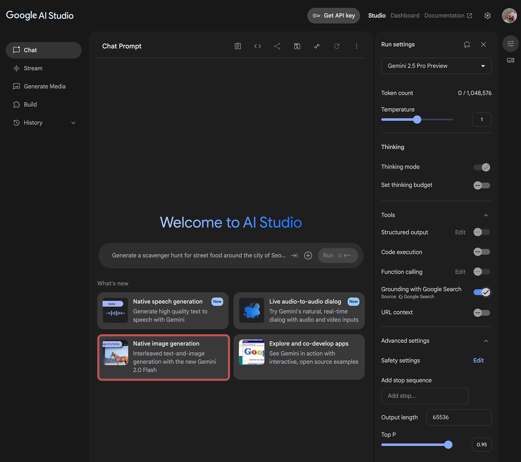Viewport: 521px width, 462px height.
Task: Click the Run button
Action: (x=338, y=256)
